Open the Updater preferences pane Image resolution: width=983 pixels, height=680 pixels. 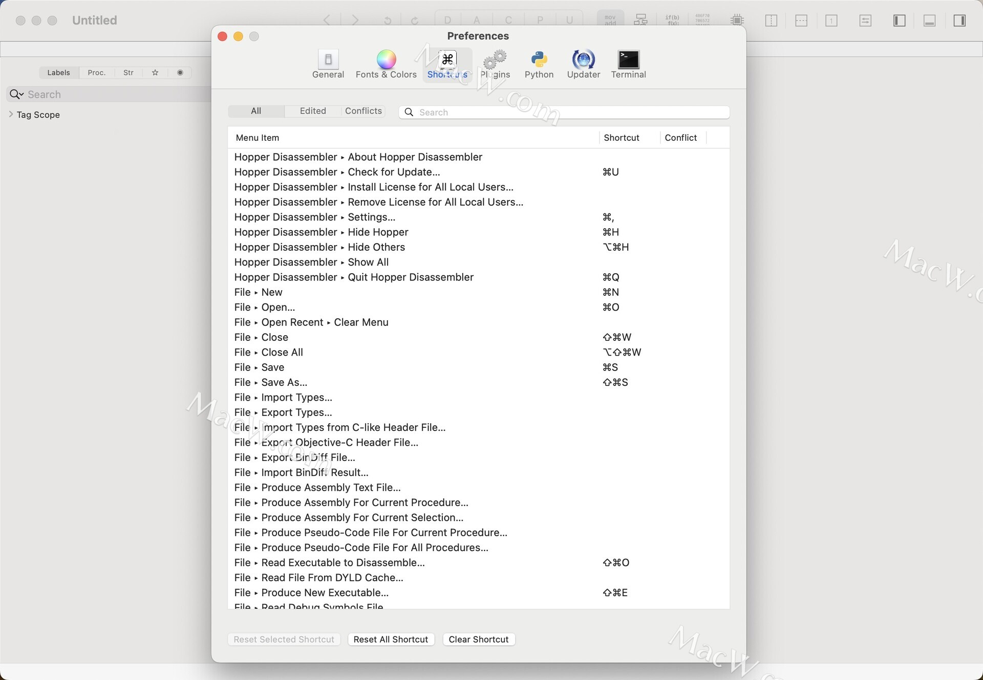(583, 64)
